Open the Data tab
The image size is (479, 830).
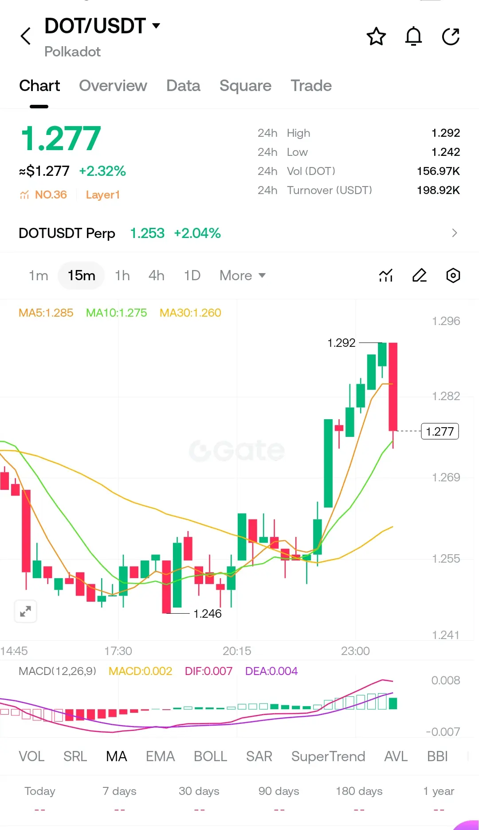(183, 86)
